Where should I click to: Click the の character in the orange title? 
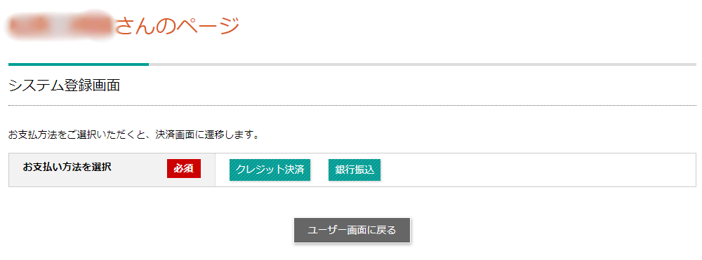pos(168,27)
